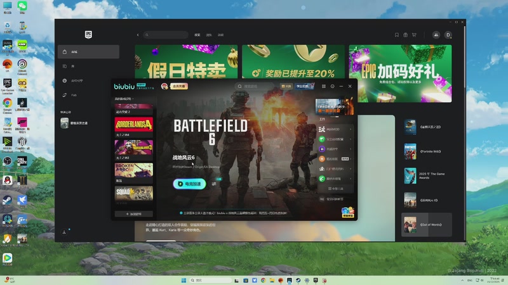
Task: Select Borderlands 4 in biubiu game list
Action: 133,126
